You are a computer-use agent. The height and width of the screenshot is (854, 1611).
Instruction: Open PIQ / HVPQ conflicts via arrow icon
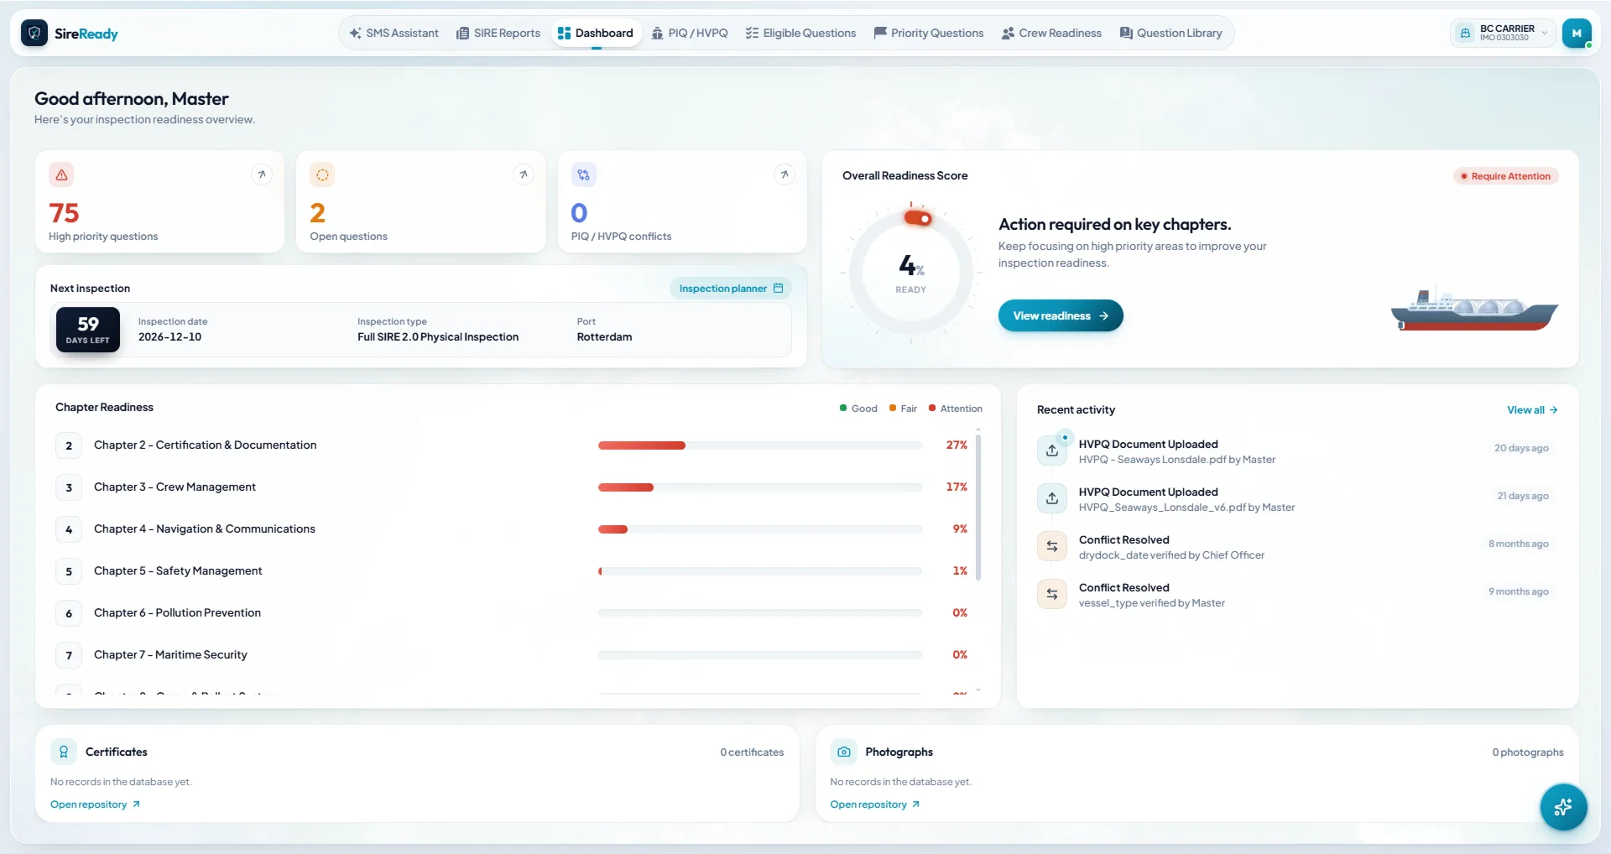[785, 174]
